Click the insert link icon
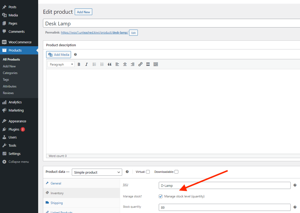This screenshot has height=213, width=300. point(140,64)
